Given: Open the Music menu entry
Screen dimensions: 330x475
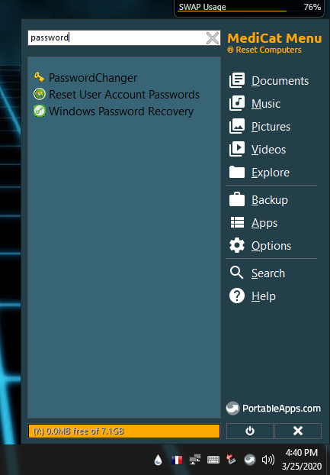Looking at the screenshot, I should coord(266,104).
